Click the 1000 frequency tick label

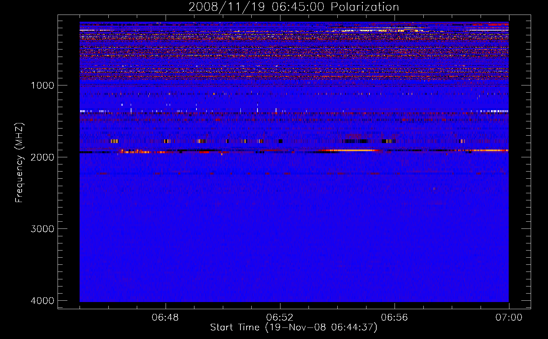(x=42, y=85)
